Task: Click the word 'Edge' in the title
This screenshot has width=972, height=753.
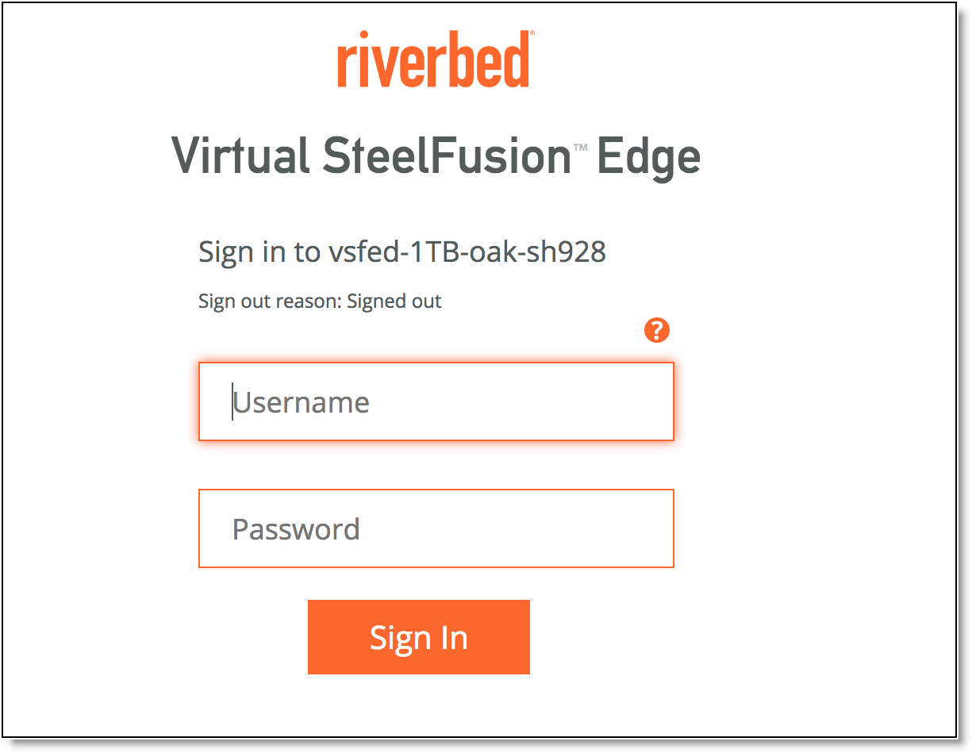Action: coord(648,157)
